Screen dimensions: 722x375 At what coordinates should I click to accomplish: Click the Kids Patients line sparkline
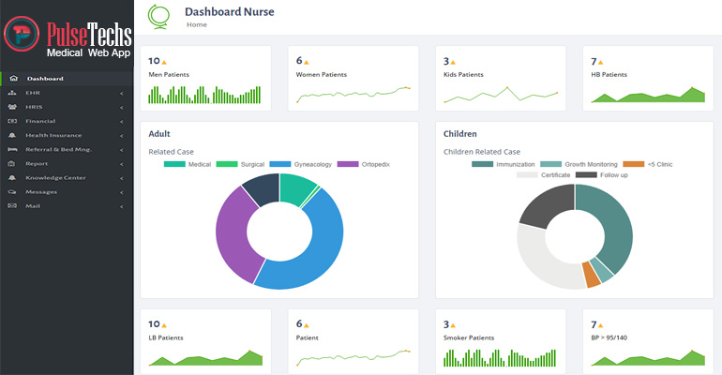pyautogui.click(x=501, y=95)
